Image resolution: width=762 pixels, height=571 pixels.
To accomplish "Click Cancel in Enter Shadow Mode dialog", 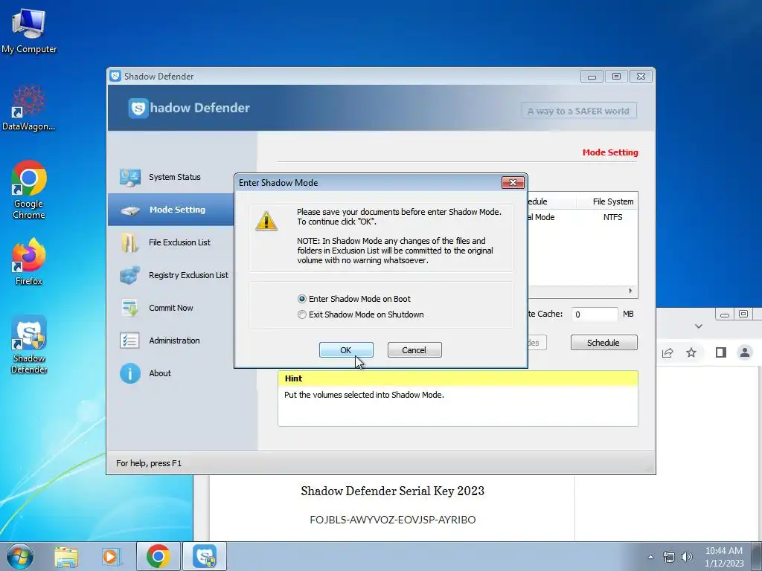I will [414, 350].
